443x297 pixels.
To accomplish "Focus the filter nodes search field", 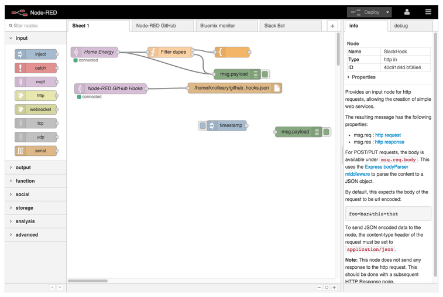I will pyautogui.click(x=36, y=26).
